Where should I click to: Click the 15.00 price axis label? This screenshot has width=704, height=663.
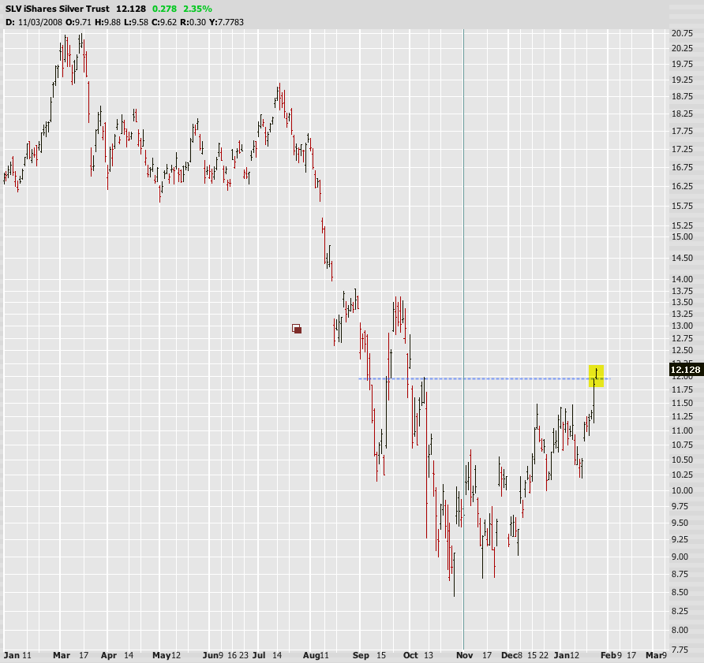(682, 237)
